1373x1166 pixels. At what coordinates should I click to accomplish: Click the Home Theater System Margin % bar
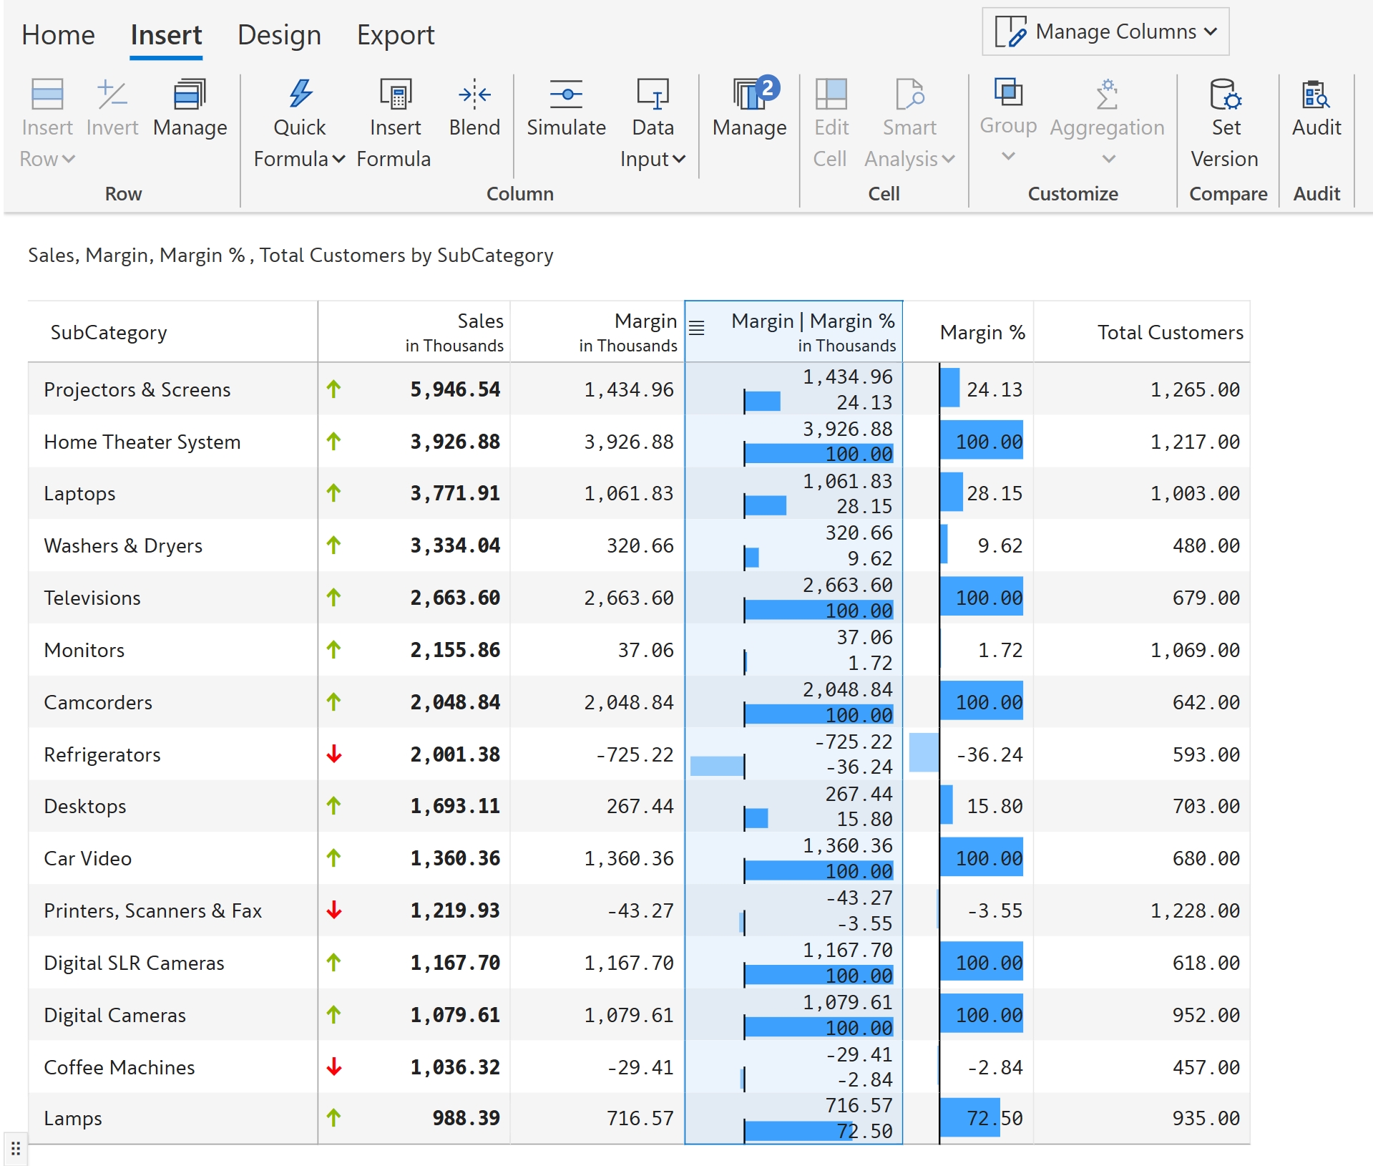982,441
